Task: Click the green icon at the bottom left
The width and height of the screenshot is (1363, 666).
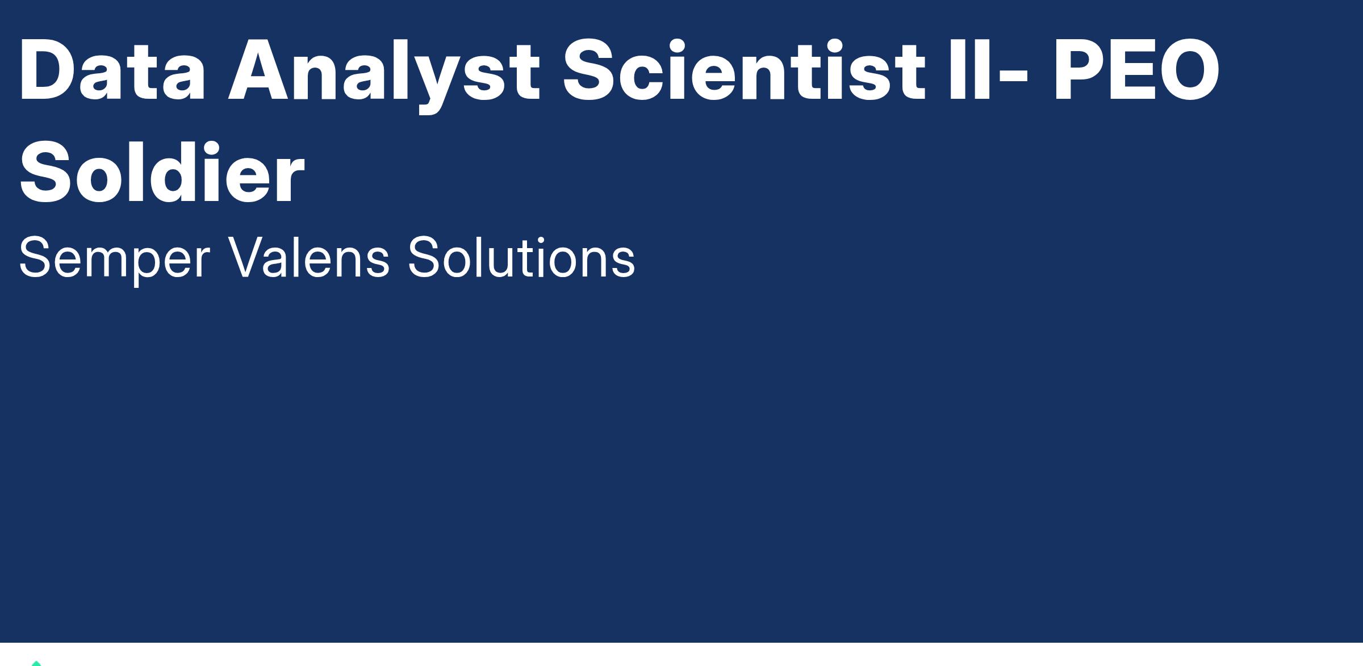Action: point(36,663)
